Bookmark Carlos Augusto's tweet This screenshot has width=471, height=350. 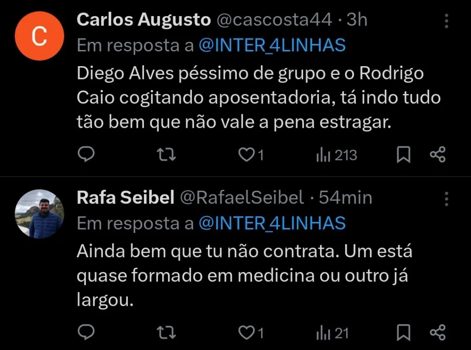[403, 155]
